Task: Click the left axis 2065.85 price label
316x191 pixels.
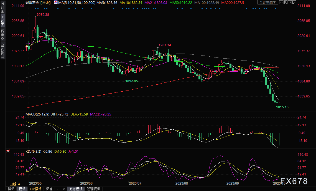Action: pyautogui.click(x=18, y=21)
